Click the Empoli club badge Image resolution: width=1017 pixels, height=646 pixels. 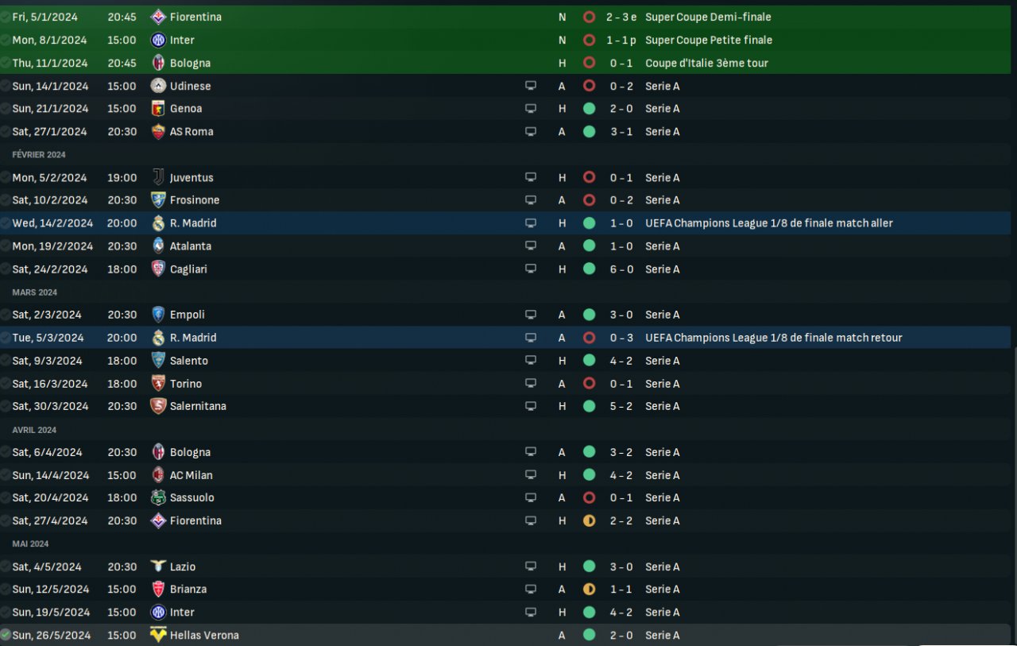coord(158,315)
